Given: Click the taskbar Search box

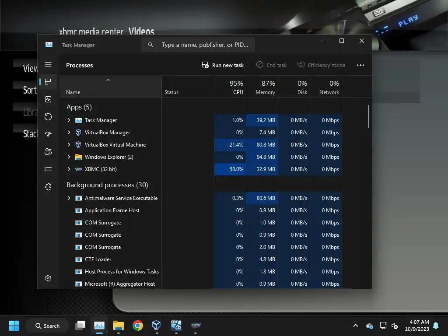Looking at the screenshot, I should coord(47,325).
